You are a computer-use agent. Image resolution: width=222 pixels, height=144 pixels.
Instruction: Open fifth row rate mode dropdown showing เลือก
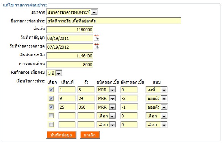pyautogui.click(x=157, y=125)
